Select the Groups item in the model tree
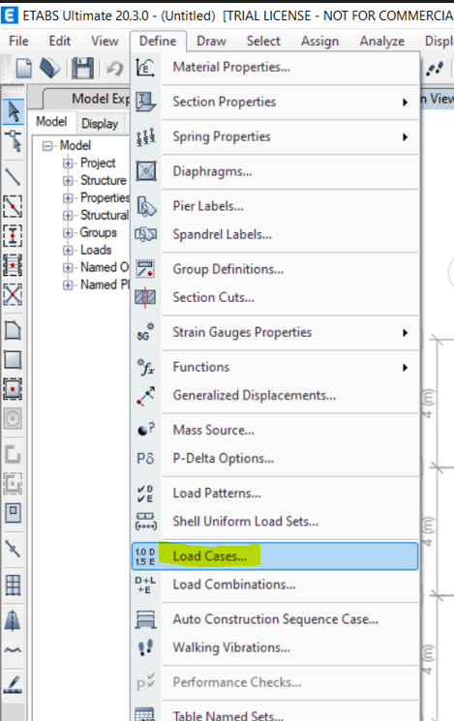The width and height of the screenshot is (454, 721). click(x=99, y=232)
